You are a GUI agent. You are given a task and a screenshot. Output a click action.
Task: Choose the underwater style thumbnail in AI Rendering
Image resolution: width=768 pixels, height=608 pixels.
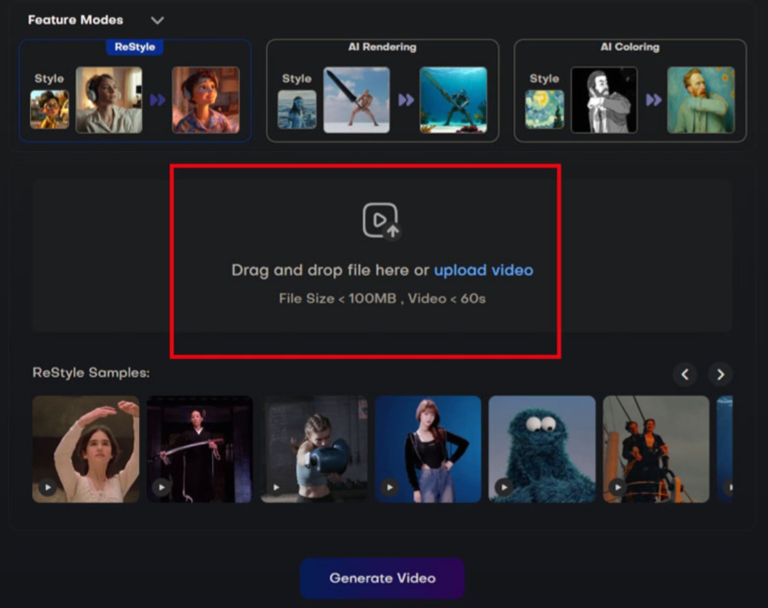297,109
